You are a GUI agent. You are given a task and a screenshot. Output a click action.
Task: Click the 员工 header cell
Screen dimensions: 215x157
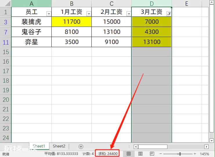32,12
